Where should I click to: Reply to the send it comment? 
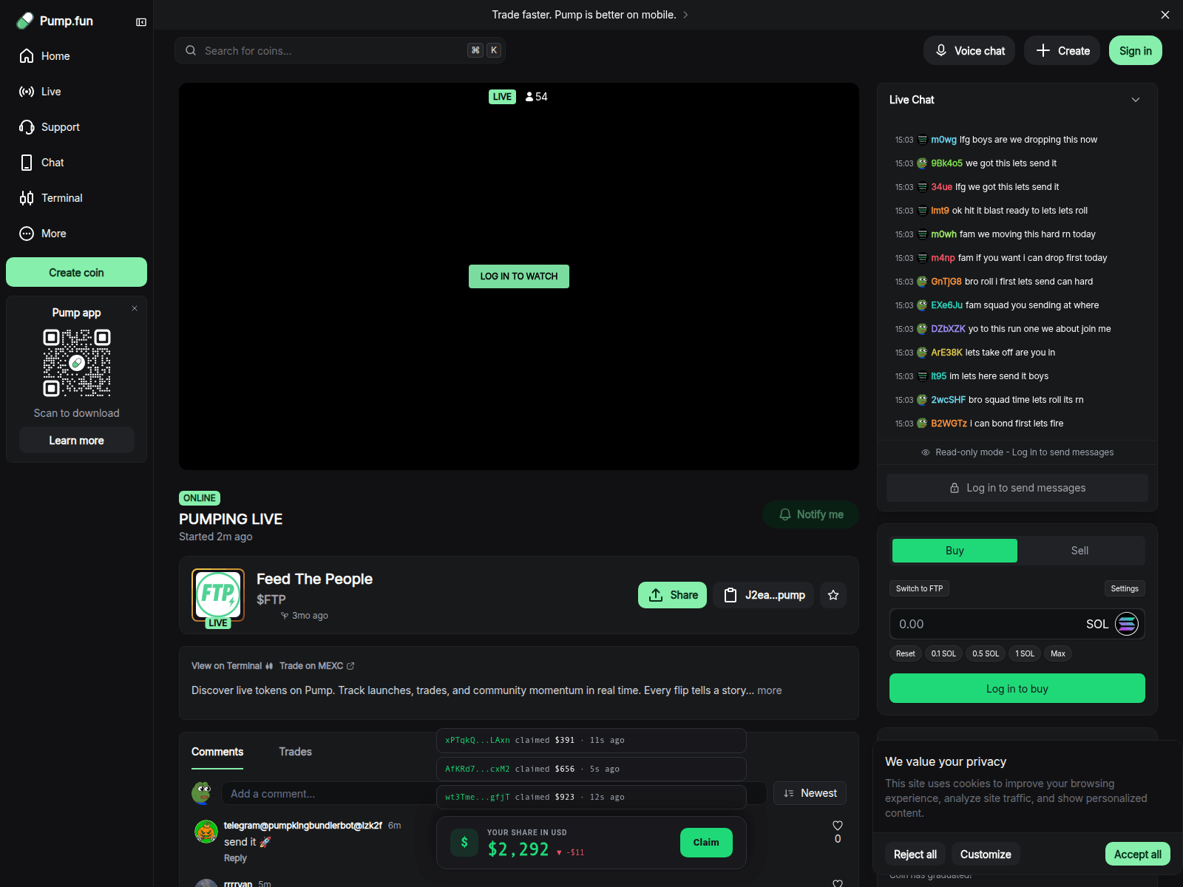click(x=235, y=858)
